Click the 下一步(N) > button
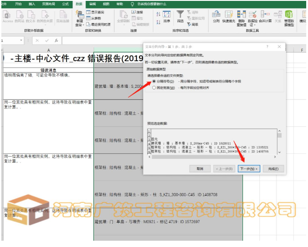This screenshot has height=247, width=308. point(249,169)
